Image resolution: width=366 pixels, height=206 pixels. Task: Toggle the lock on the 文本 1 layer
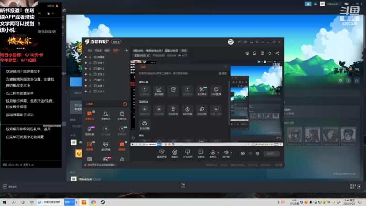pyautogui.click(x=90, y=63)
